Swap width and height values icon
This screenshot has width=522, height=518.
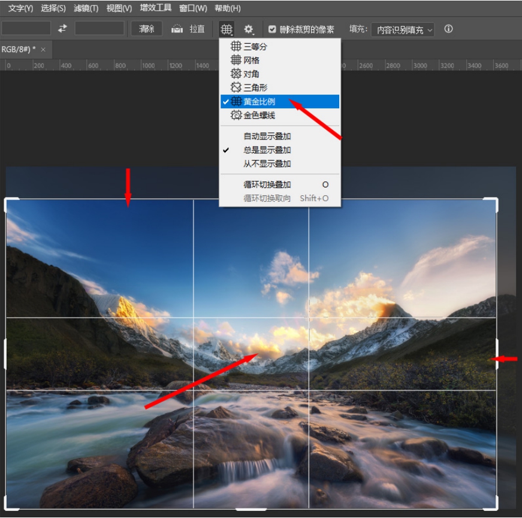pos(62,29)
